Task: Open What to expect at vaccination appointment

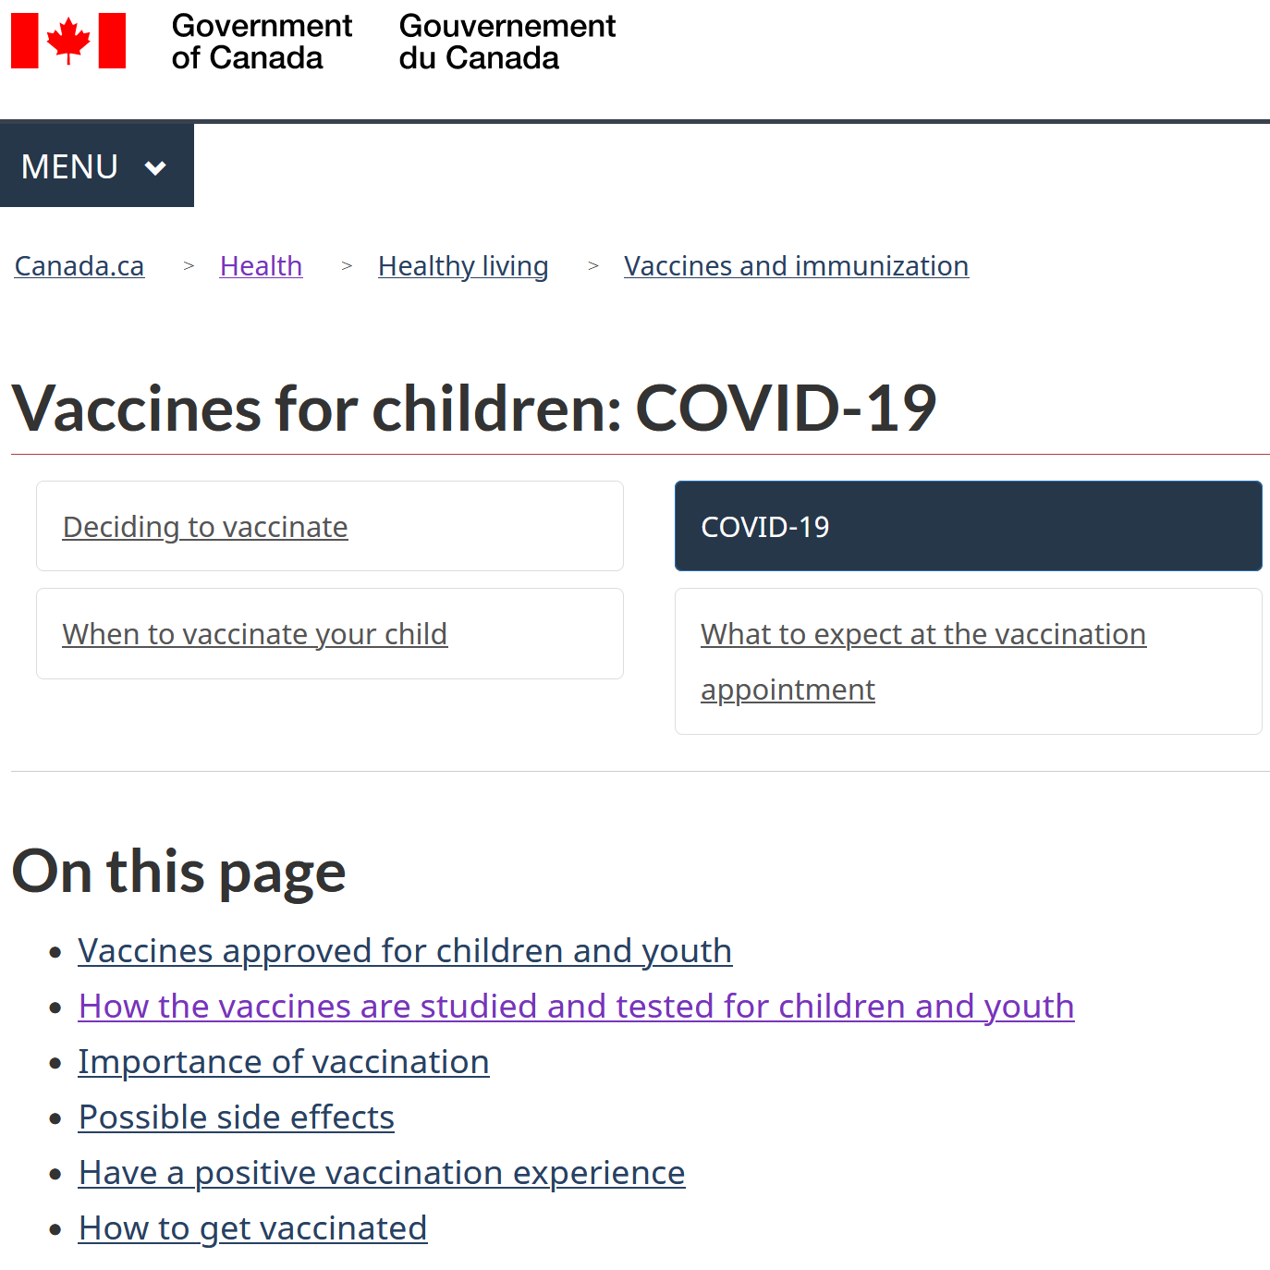Action: (x=968, y=662)
